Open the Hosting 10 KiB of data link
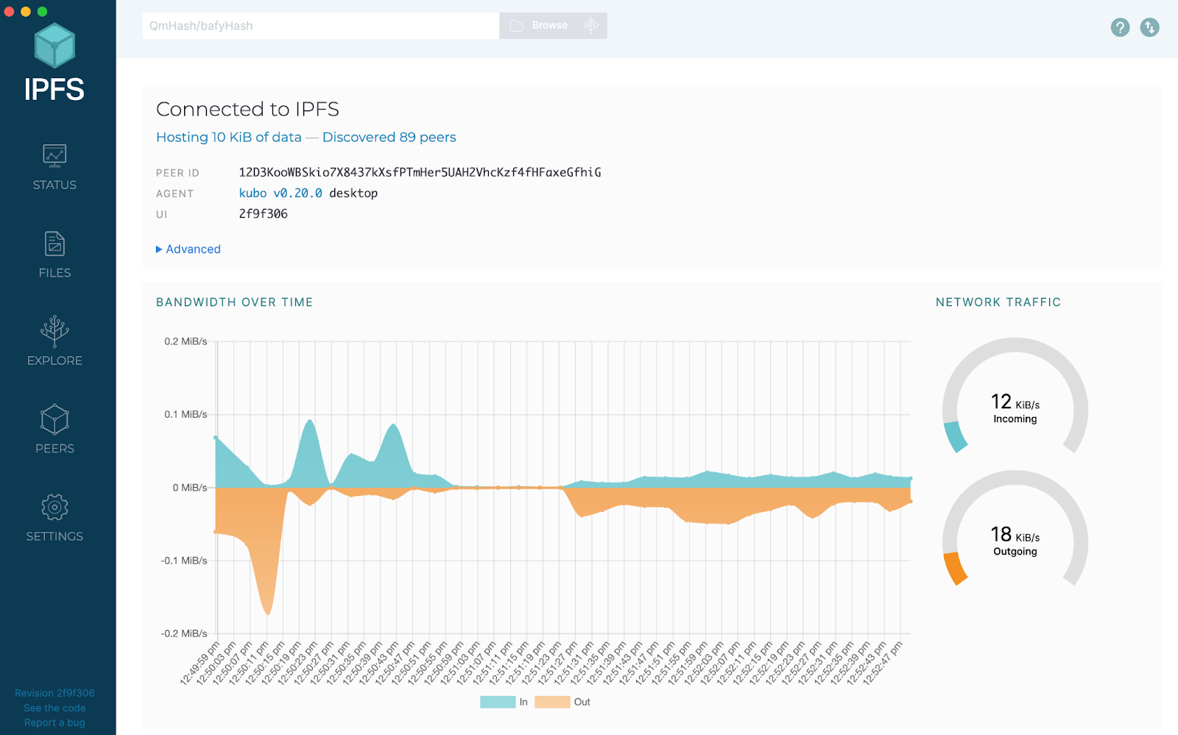Image resolution: width=1178 pixels, height=735 pixels. pyautogui.click(x=229, y=138)
